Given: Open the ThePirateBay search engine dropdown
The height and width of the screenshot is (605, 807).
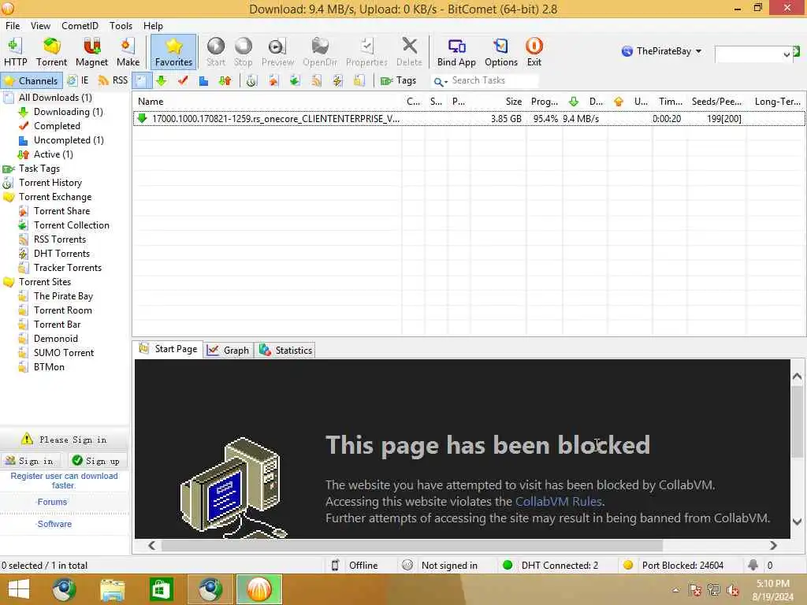Looking at the screenshot, I should 661,51.
